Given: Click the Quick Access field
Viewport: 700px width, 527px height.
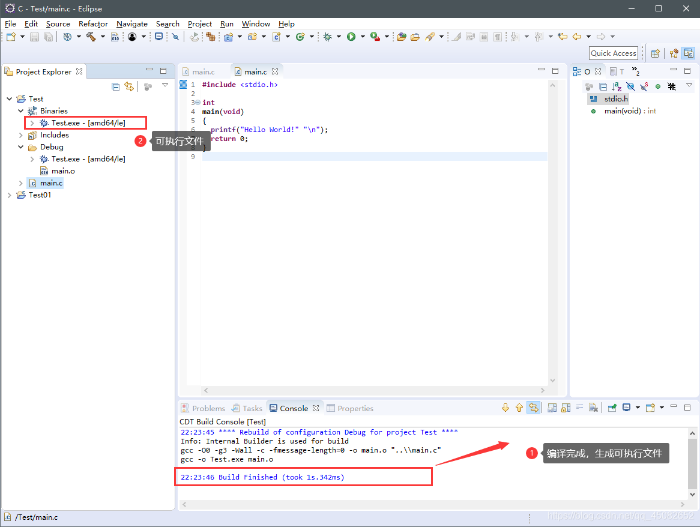Looking at the screenshot, I should (x=614, y=53).
